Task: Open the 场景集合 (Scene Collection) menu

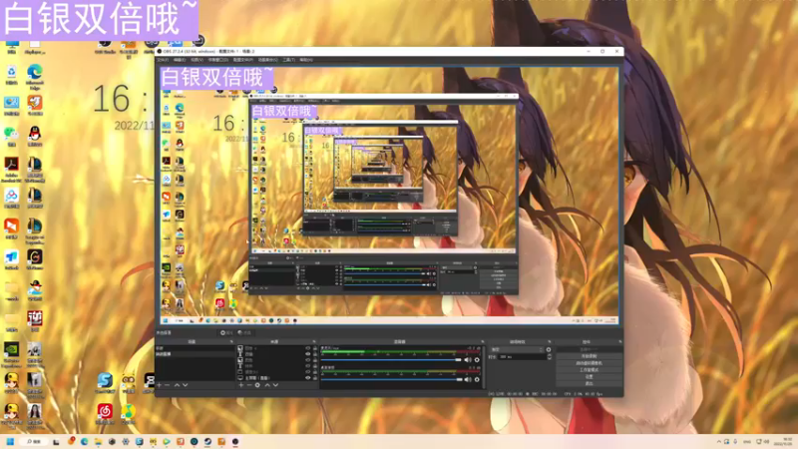Action: (x=267, y=60)
